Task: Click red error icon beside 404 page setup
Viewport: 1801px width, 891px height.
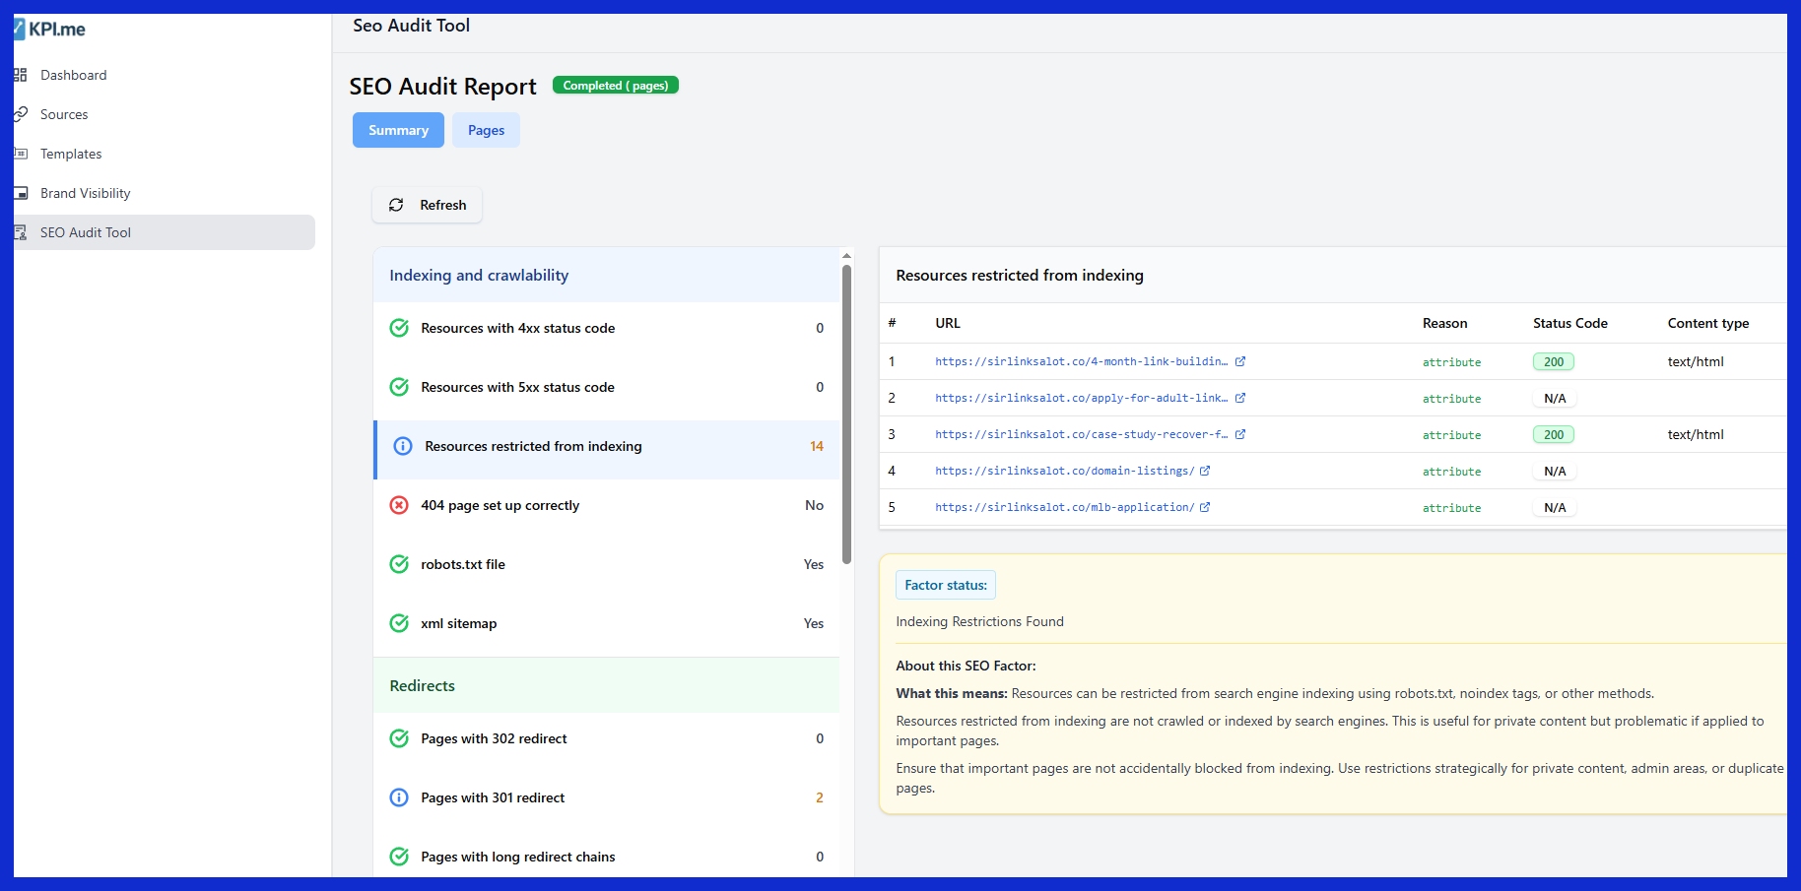Action: click(399, 505)
